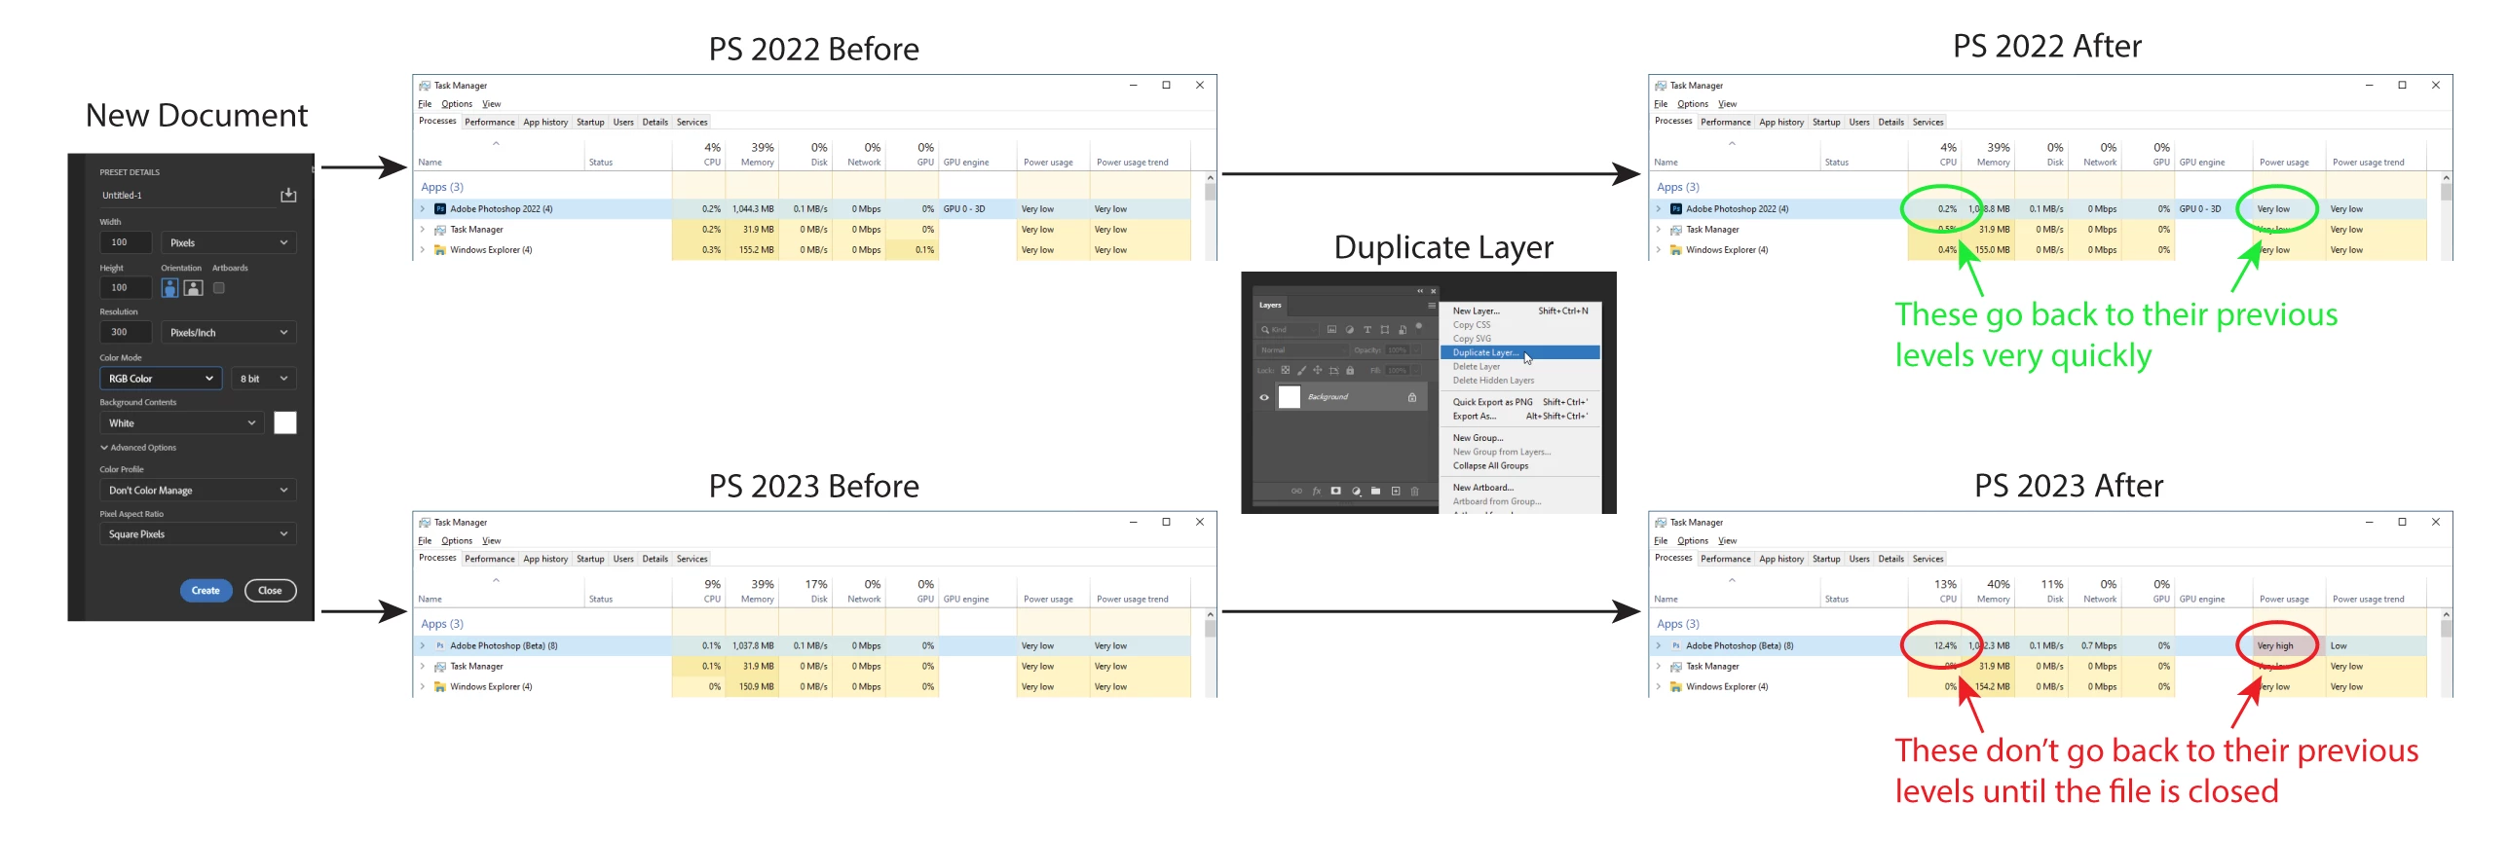Click the Close button in New Document
This screenshot has width=2508, height=841.
pyautogui.click(x=270, y=591)
